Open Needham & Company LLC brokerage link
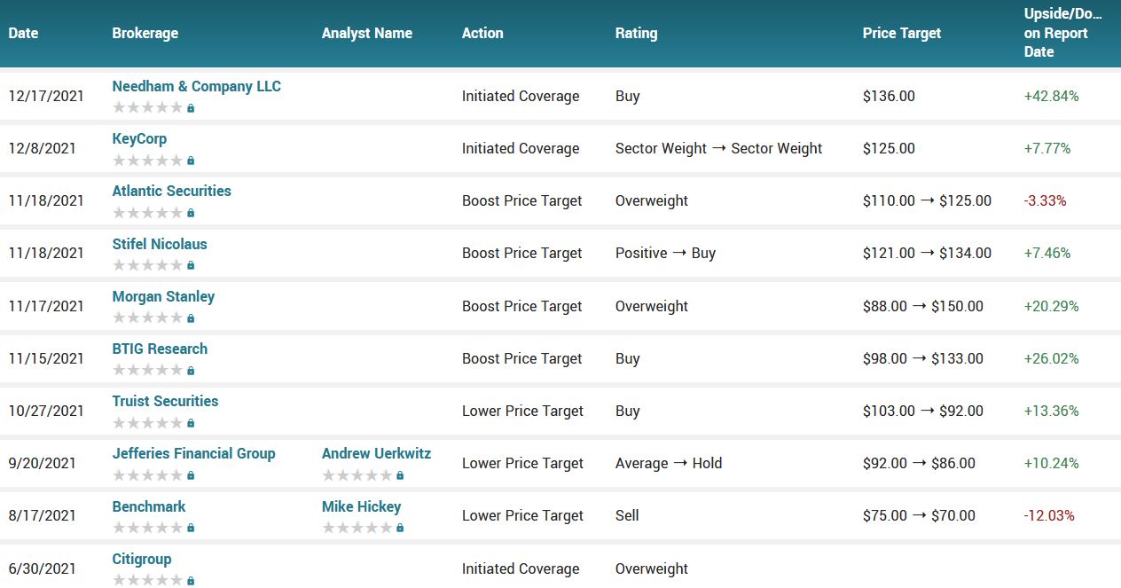The width and height of the screenshot is (1121, 588). coord(196,86)
